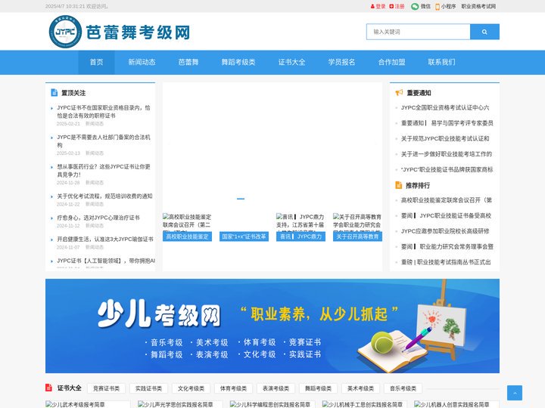Open article JYPC证书【人工智能领域】
The image size is (545, 408).
106,261
